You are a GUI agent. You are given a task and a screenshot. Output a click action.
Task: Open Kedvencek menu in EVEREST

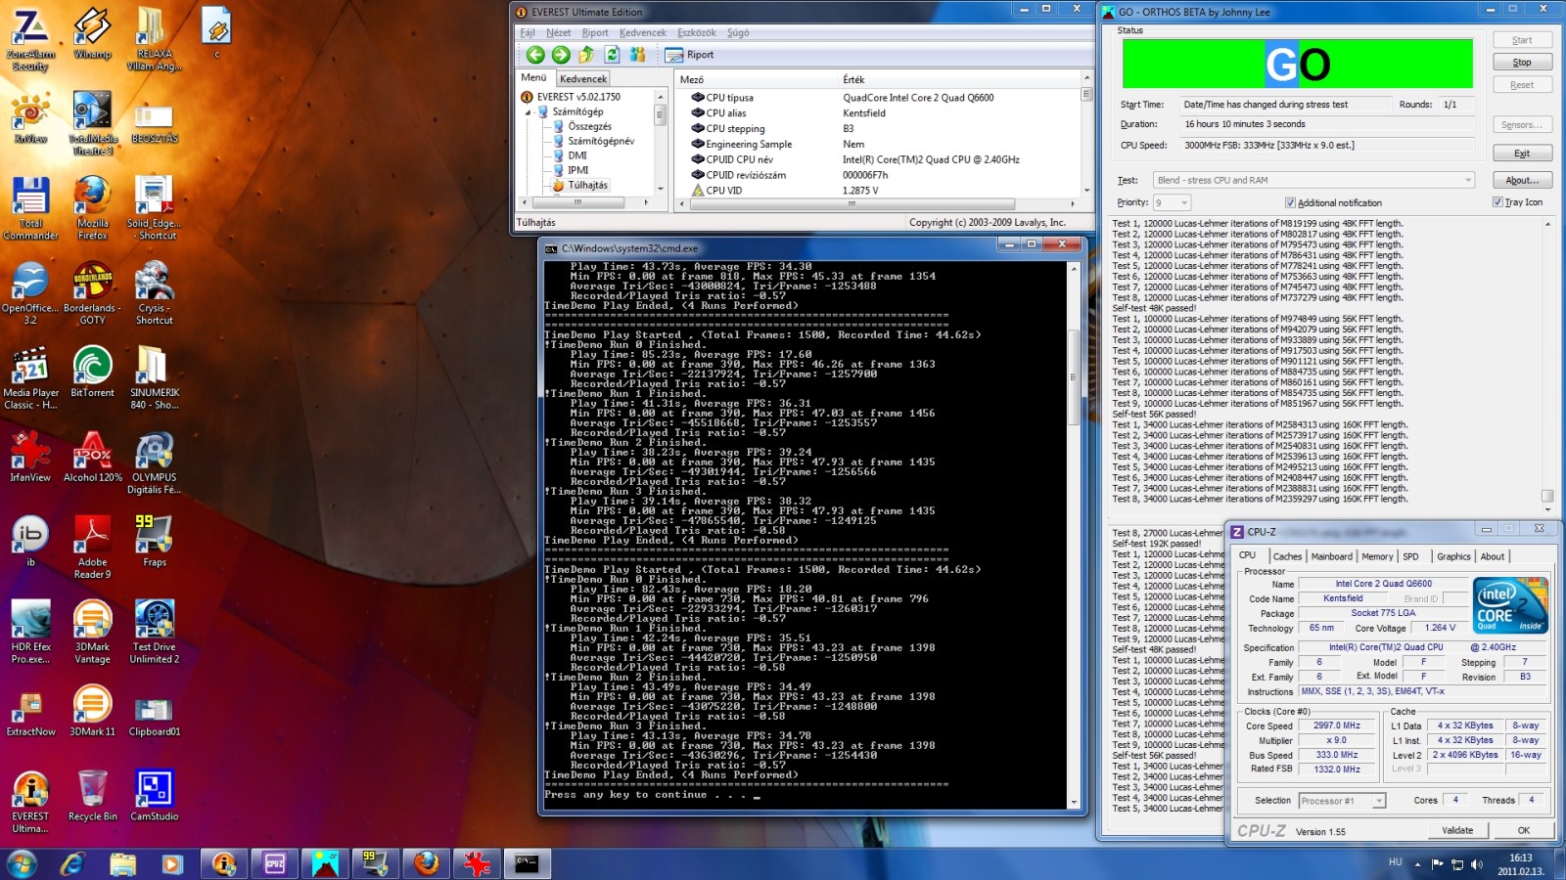tap(642, 32)
